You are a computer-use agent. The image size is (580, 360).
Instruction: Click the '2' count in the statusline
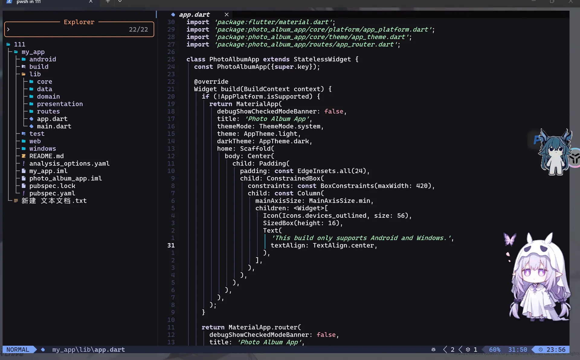pos(453,349)
